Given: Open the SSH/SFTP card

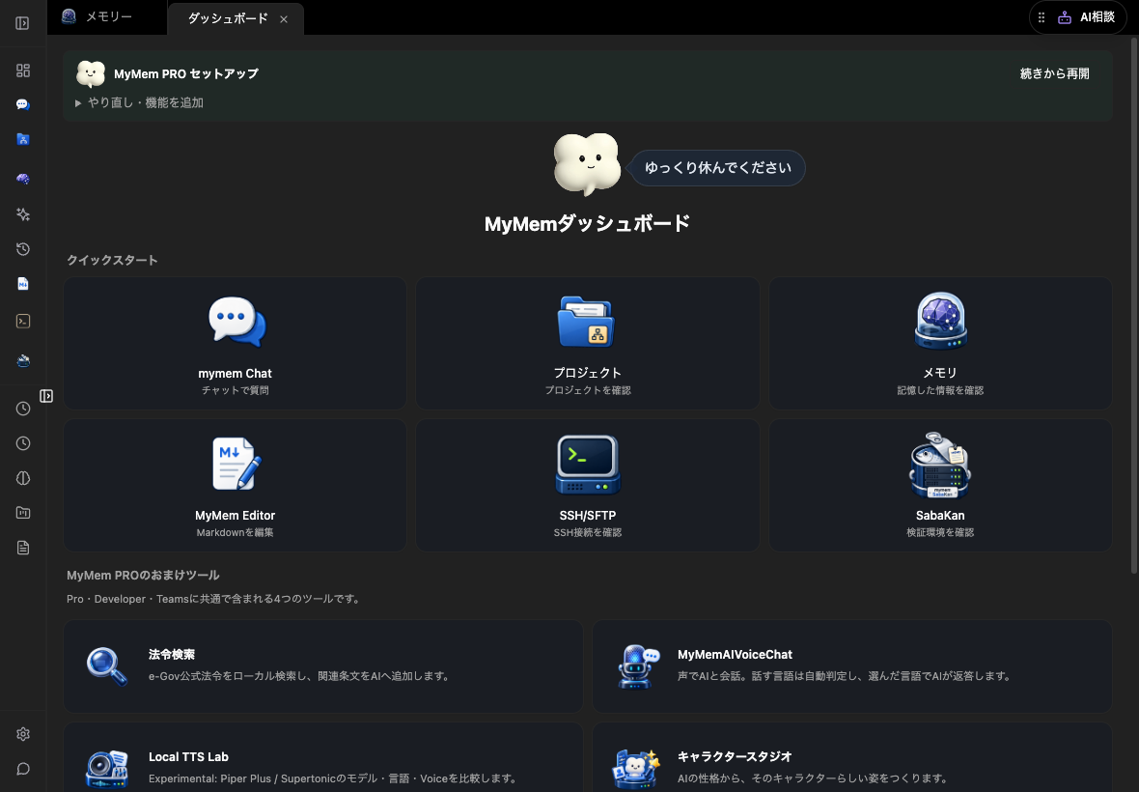Looking at the screenshot, I should [x=588, y=486].
